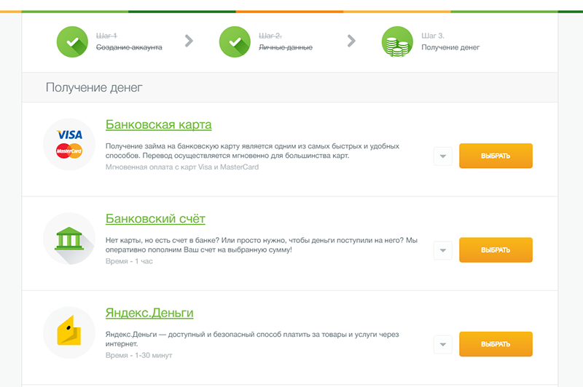
Task: Go to Создание аккаунта step label
Action: 129,47
